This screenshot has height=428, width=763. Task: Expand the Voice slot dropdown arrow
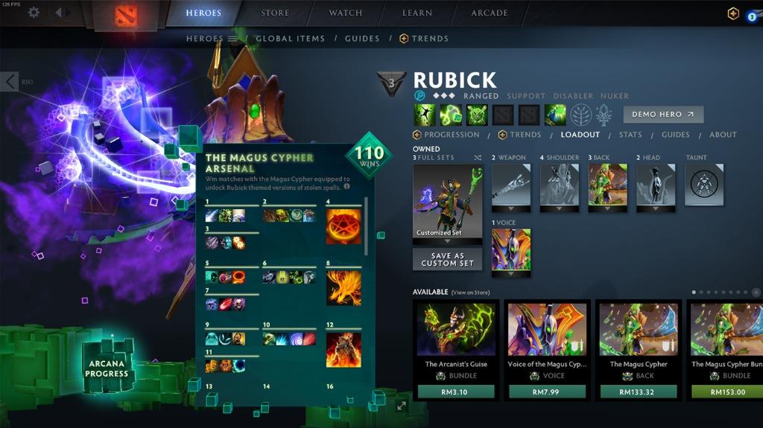pyautogui.click(x=511, y=274)
